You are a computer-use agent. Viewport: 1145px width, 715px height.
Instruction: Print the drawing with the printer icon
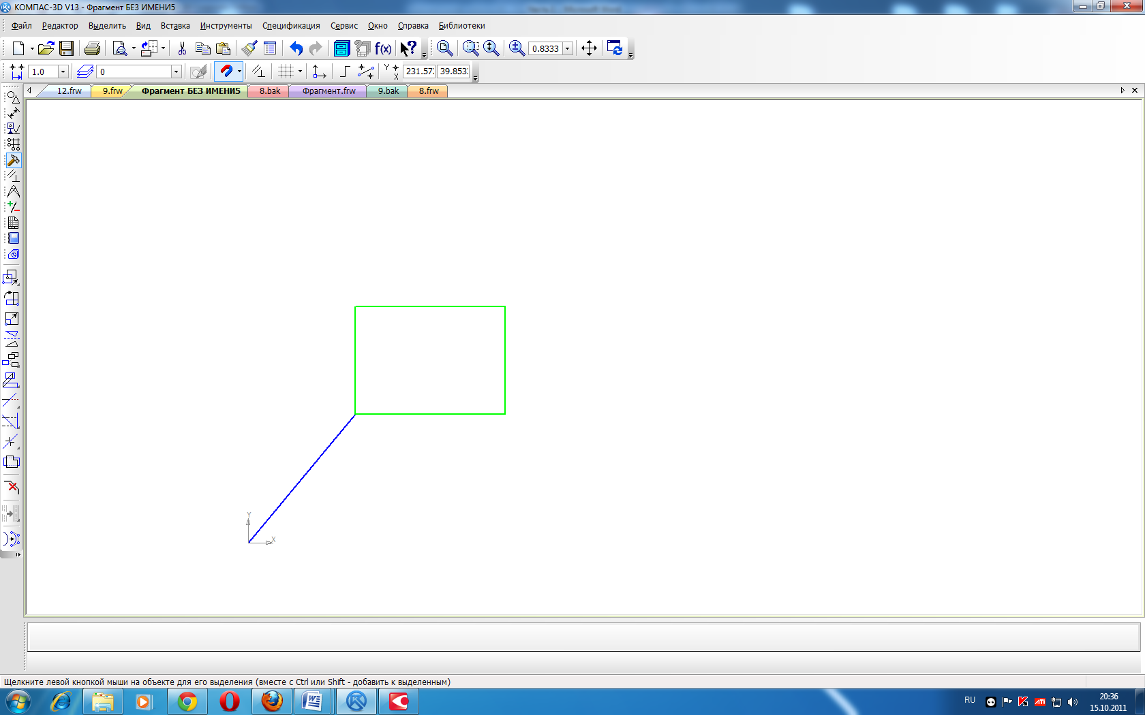tap(93, 48)
